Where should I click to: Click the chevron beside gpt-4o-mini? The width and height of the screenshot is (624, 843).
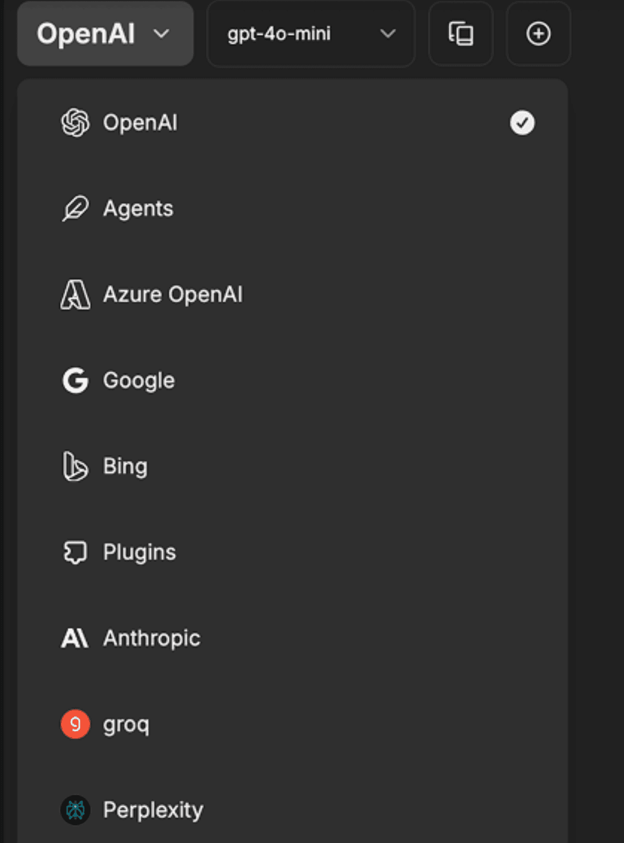[388, 34]
